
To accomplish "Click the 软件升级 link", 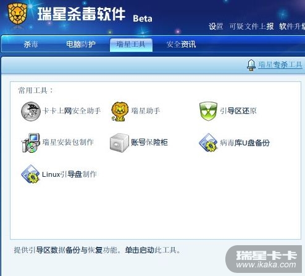I will [x=292, y=26].
